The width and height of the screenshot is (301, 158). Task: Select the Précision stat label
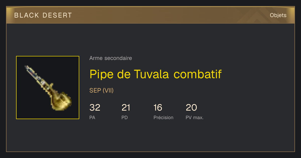[164, 117]
